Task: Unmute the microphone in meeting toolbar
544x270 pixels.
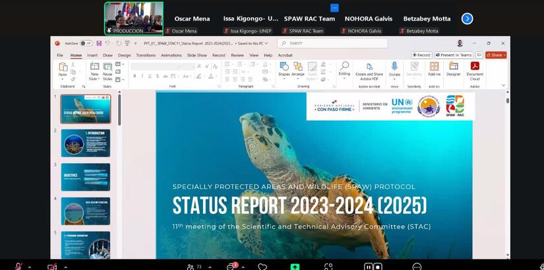Action: tap(19, 267)
